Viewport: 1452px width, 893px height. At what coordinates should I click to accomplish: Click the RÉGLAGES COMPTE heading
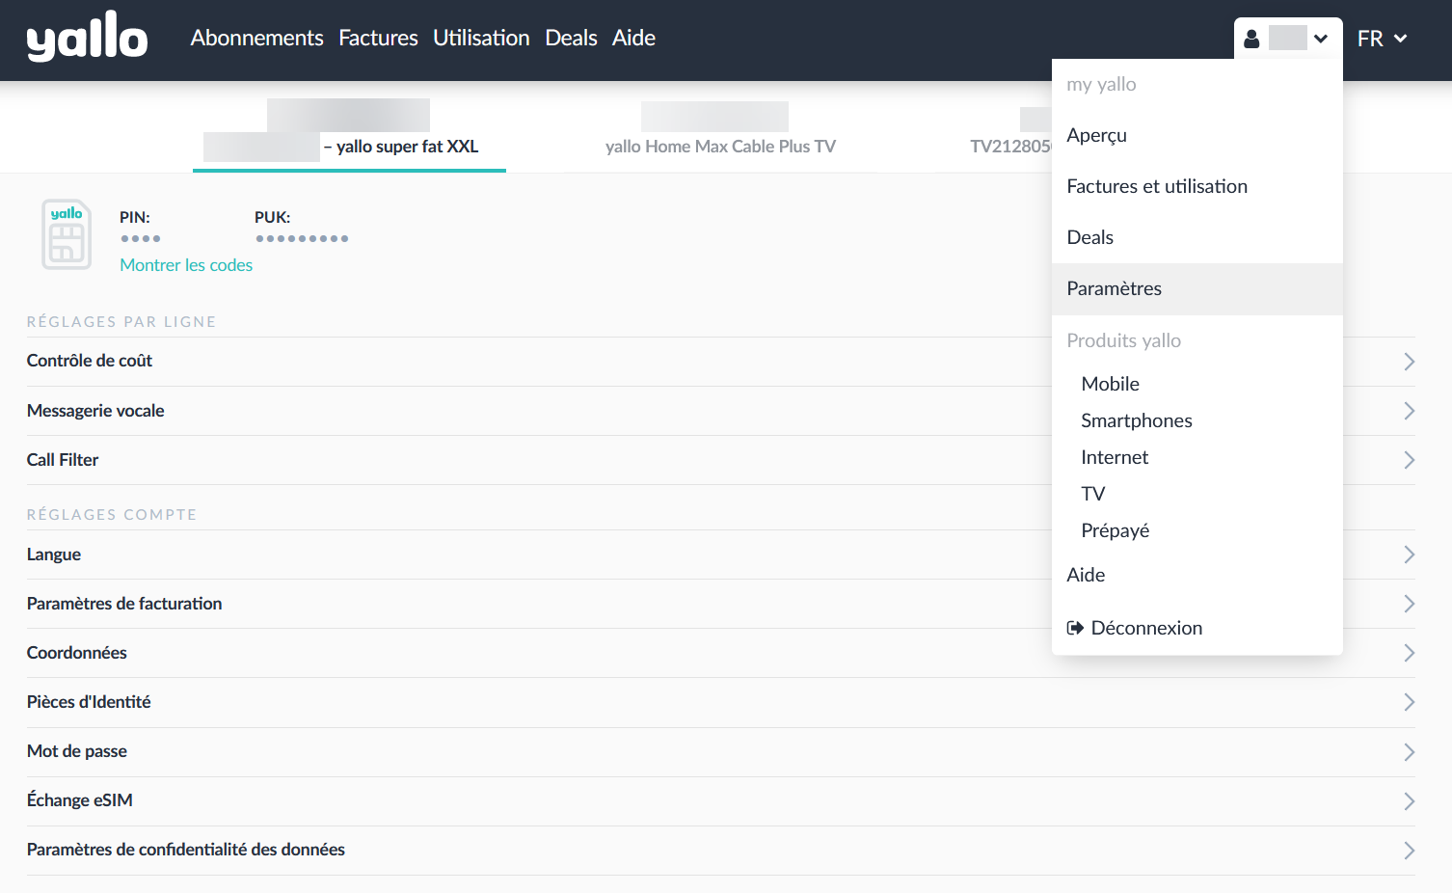[x=112, y=515]
